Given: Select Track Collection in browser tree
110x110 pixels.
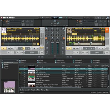Looking at the screenshot, I should 8,63.
